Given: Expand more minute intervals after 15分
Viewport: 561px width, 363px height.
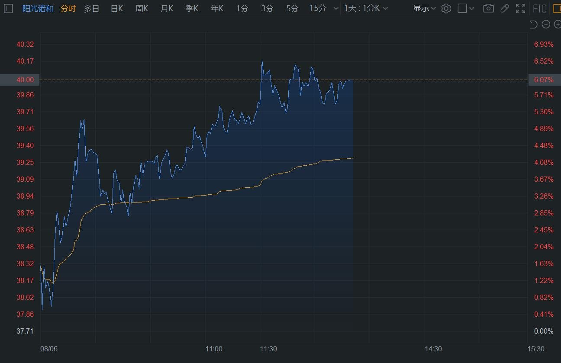Looking at the screenshot, I should point(336,9).
